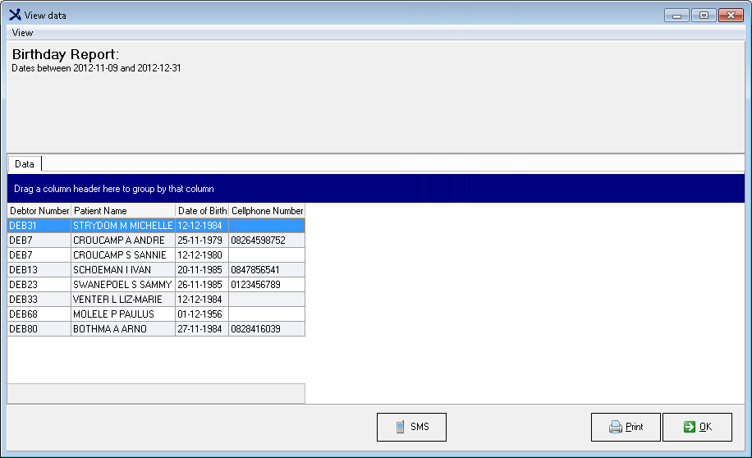Select patient CROUCAMP S SANNIE

pyautogui.click(x=123, y=255)
